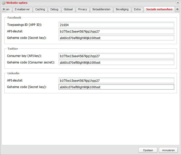Click the gear icon beside Website opties
This screenshot has height=155, width=181.
click(x=3, y=3)
